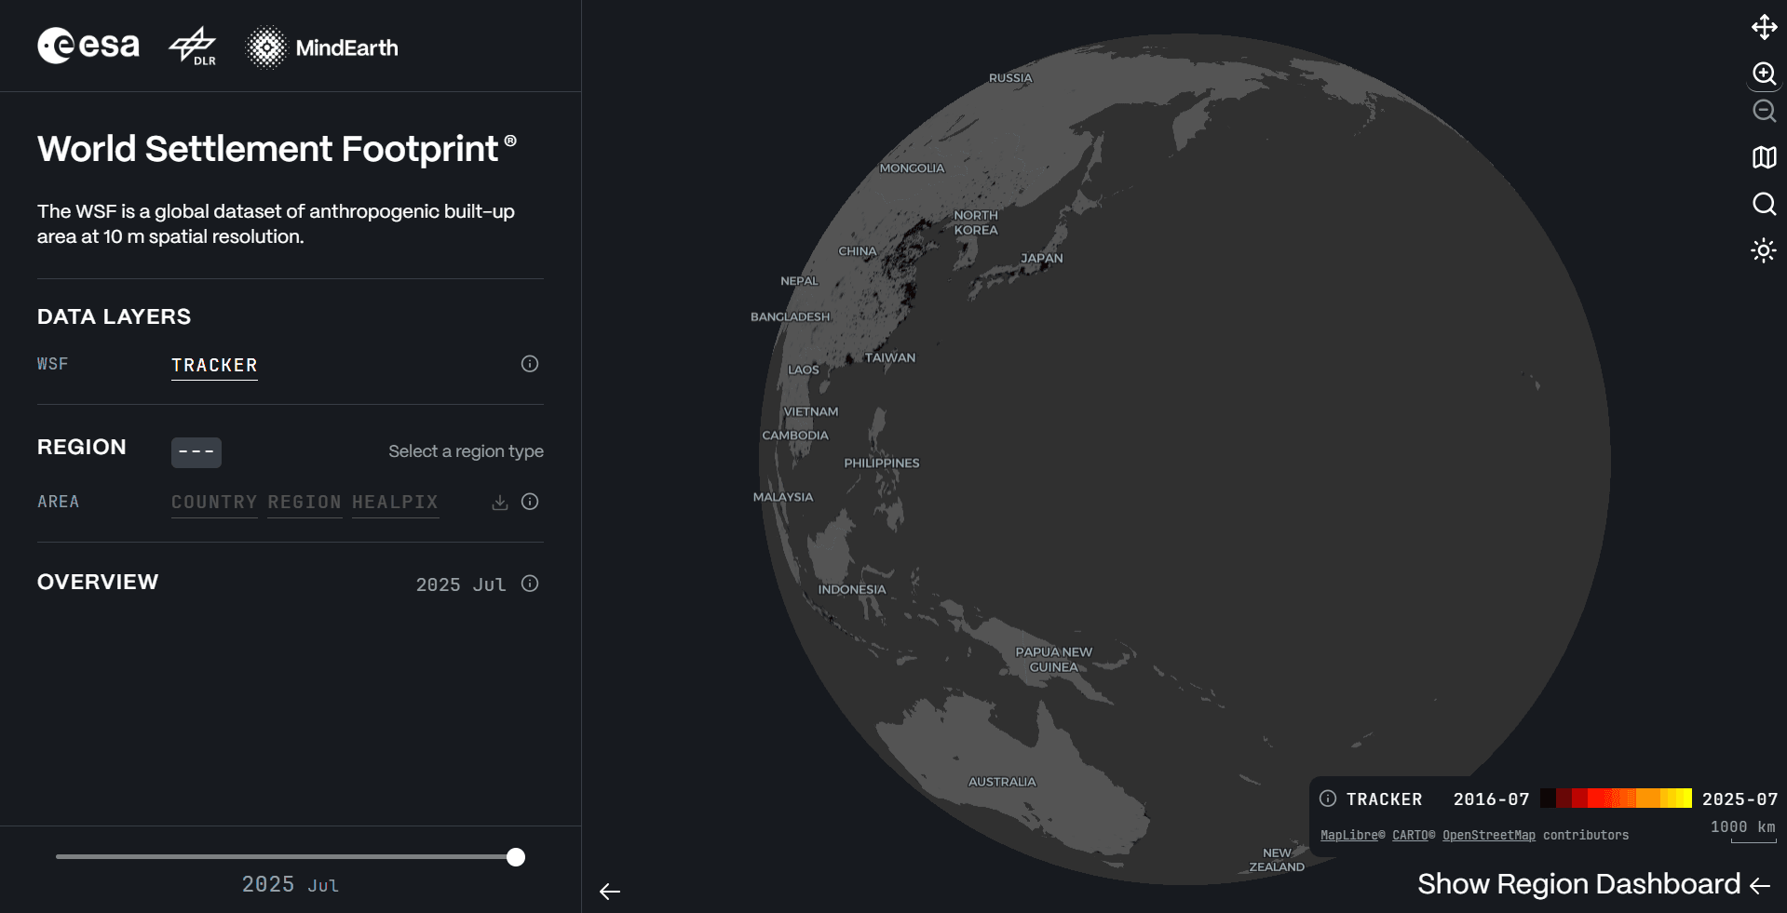Viewport: 1787px width, 913px height.
Task: Open the OpenStreetMap attribution link
Action: pos(1488,835)
